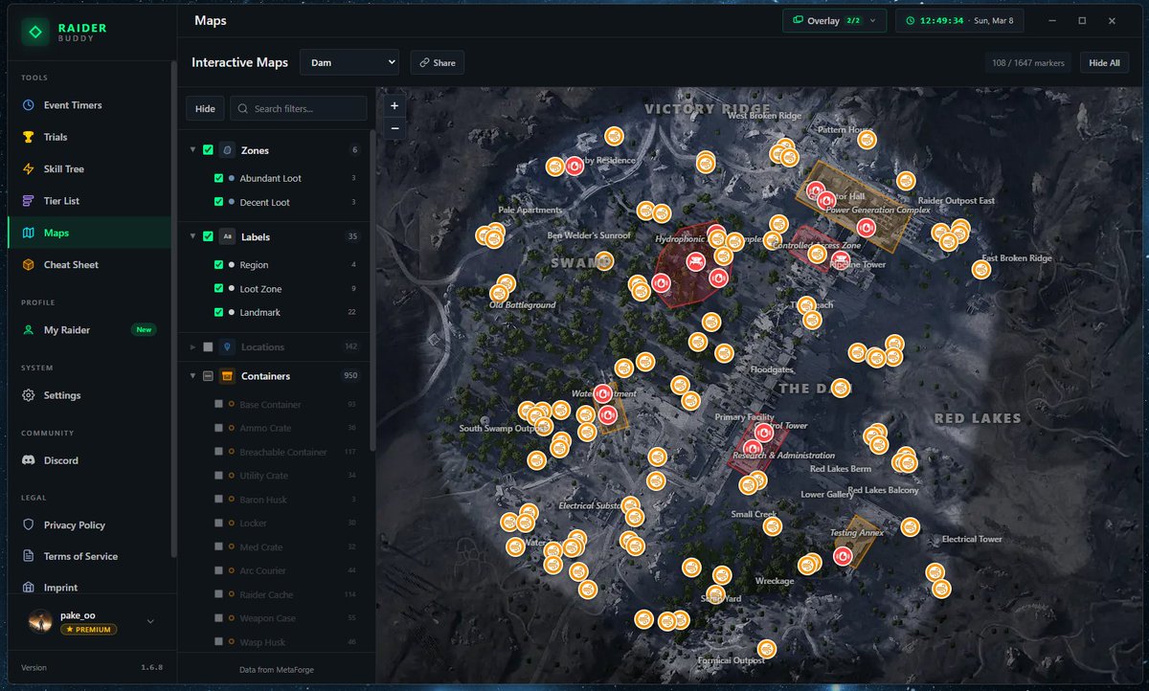Open Imprint link
The height and width of the screenshot is (691, 1149).
(60, 588)
